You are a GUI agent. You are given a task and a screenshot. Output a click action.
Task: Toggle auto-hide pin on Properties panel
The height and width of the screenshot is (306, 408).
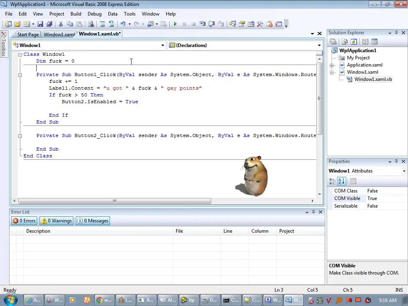coord(396,161)
